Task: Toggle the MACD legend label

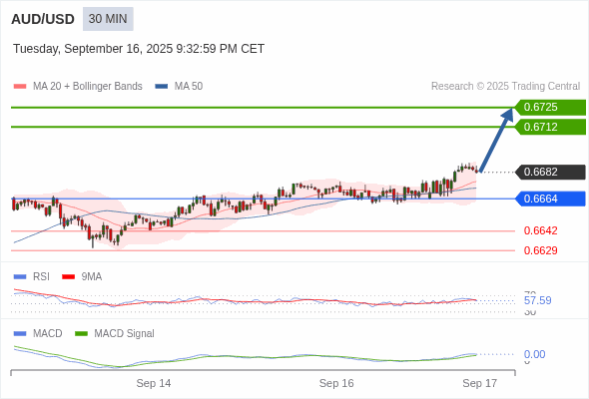Action: pos(47,334)
